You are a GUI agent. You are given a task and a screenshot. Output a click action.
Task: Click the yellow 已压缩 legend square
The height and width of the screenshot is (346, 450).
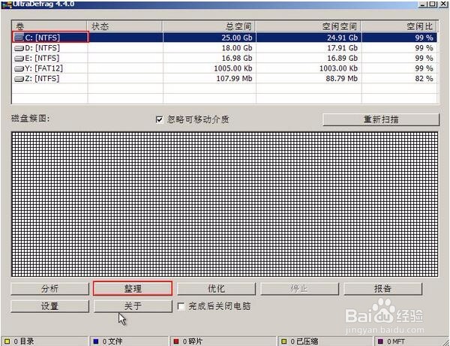coord(283,341)
